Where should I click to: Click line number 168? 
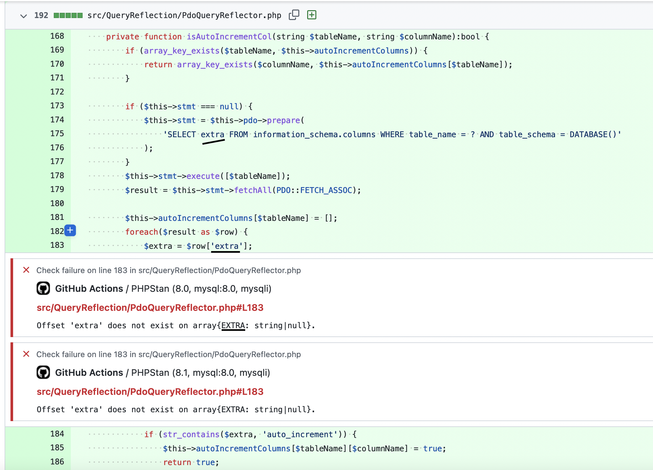tap(57, 36)
